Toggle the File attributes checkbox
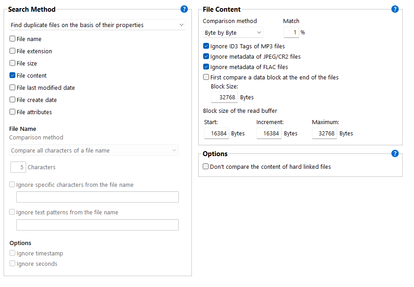Viewport: 414px width, 287px height. point(13,112)
